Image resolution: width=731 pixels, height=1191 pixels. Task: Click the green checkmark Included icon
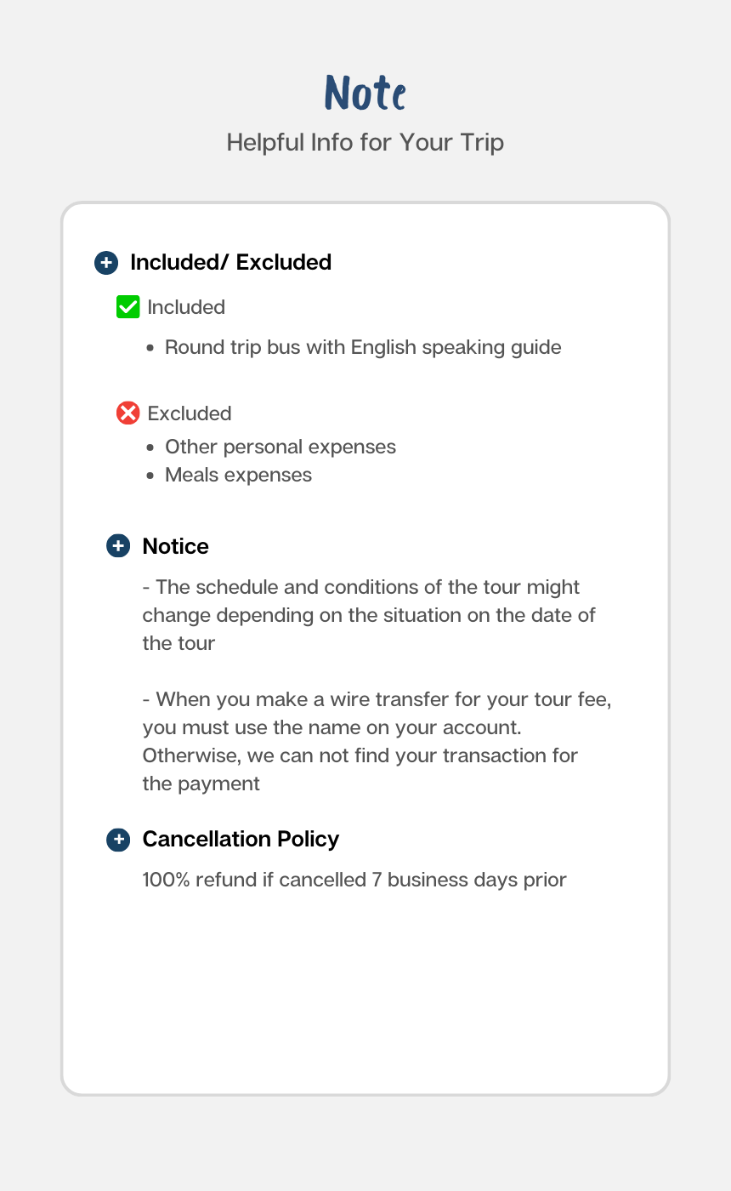click(x=127, y=307)
